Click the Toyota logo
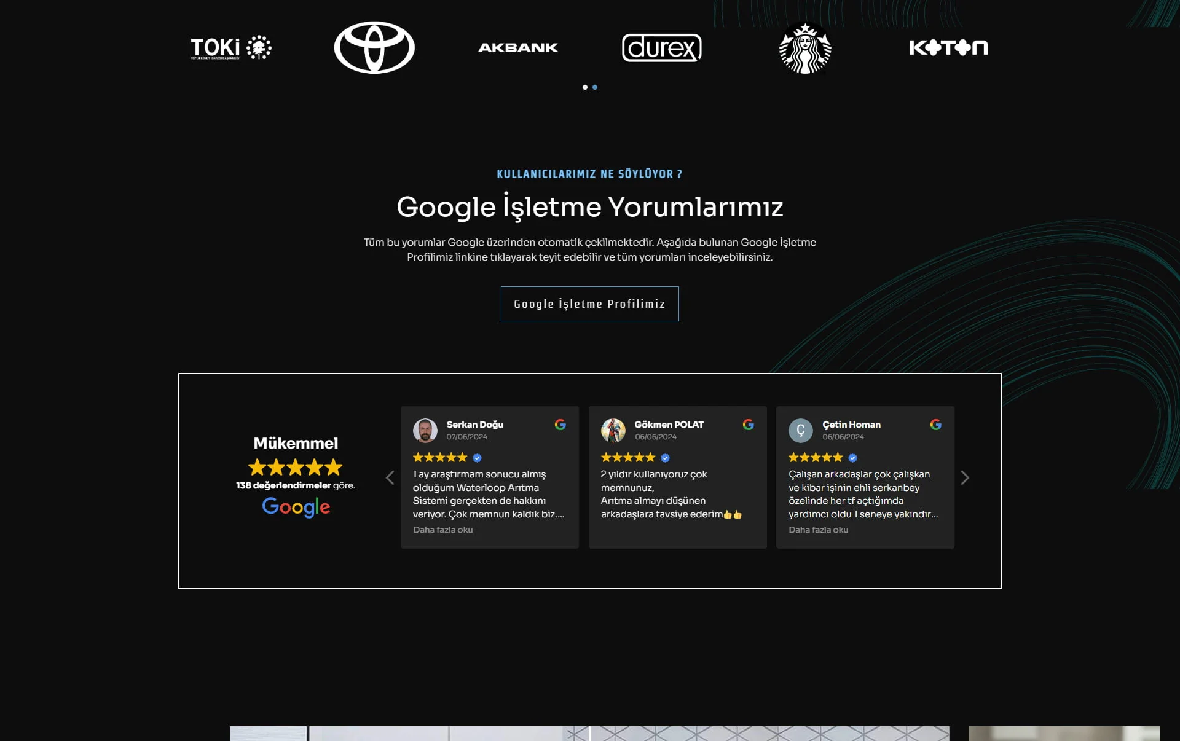Image resolution: width=1180 pixels, height=741 pixels. 374,47
